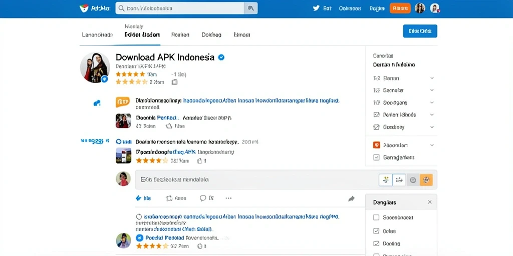Open the large page profile picture

(95, 67)
